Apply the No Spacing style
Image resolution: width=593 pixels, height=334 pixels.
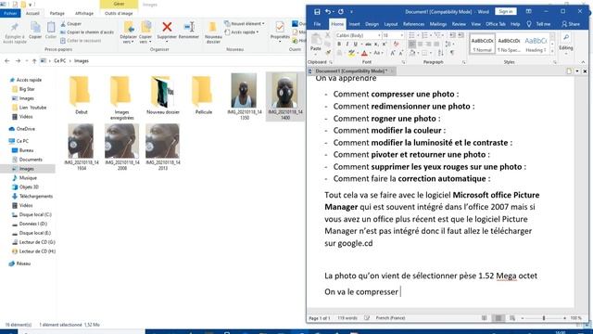tap(509, 44)
